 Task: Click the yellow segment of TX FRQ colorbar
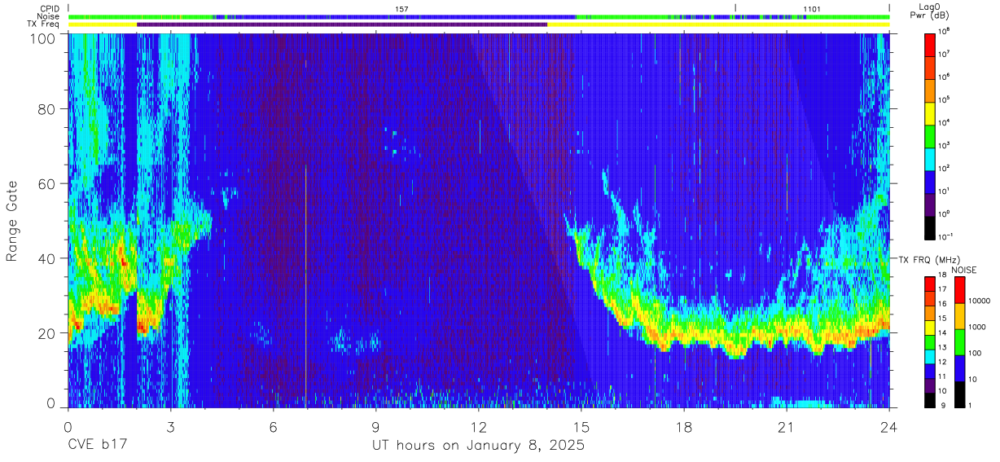tap(930, 328)
